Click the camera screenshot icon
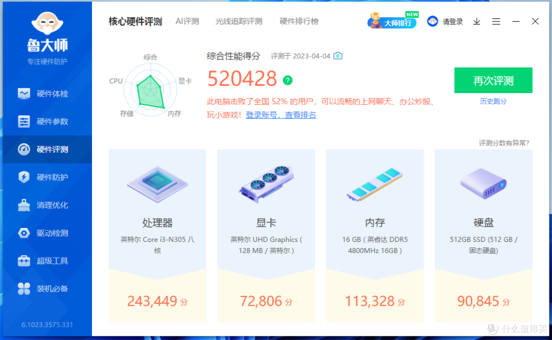The height and width of the screenshot is (340, 552). tap(338, 56)
